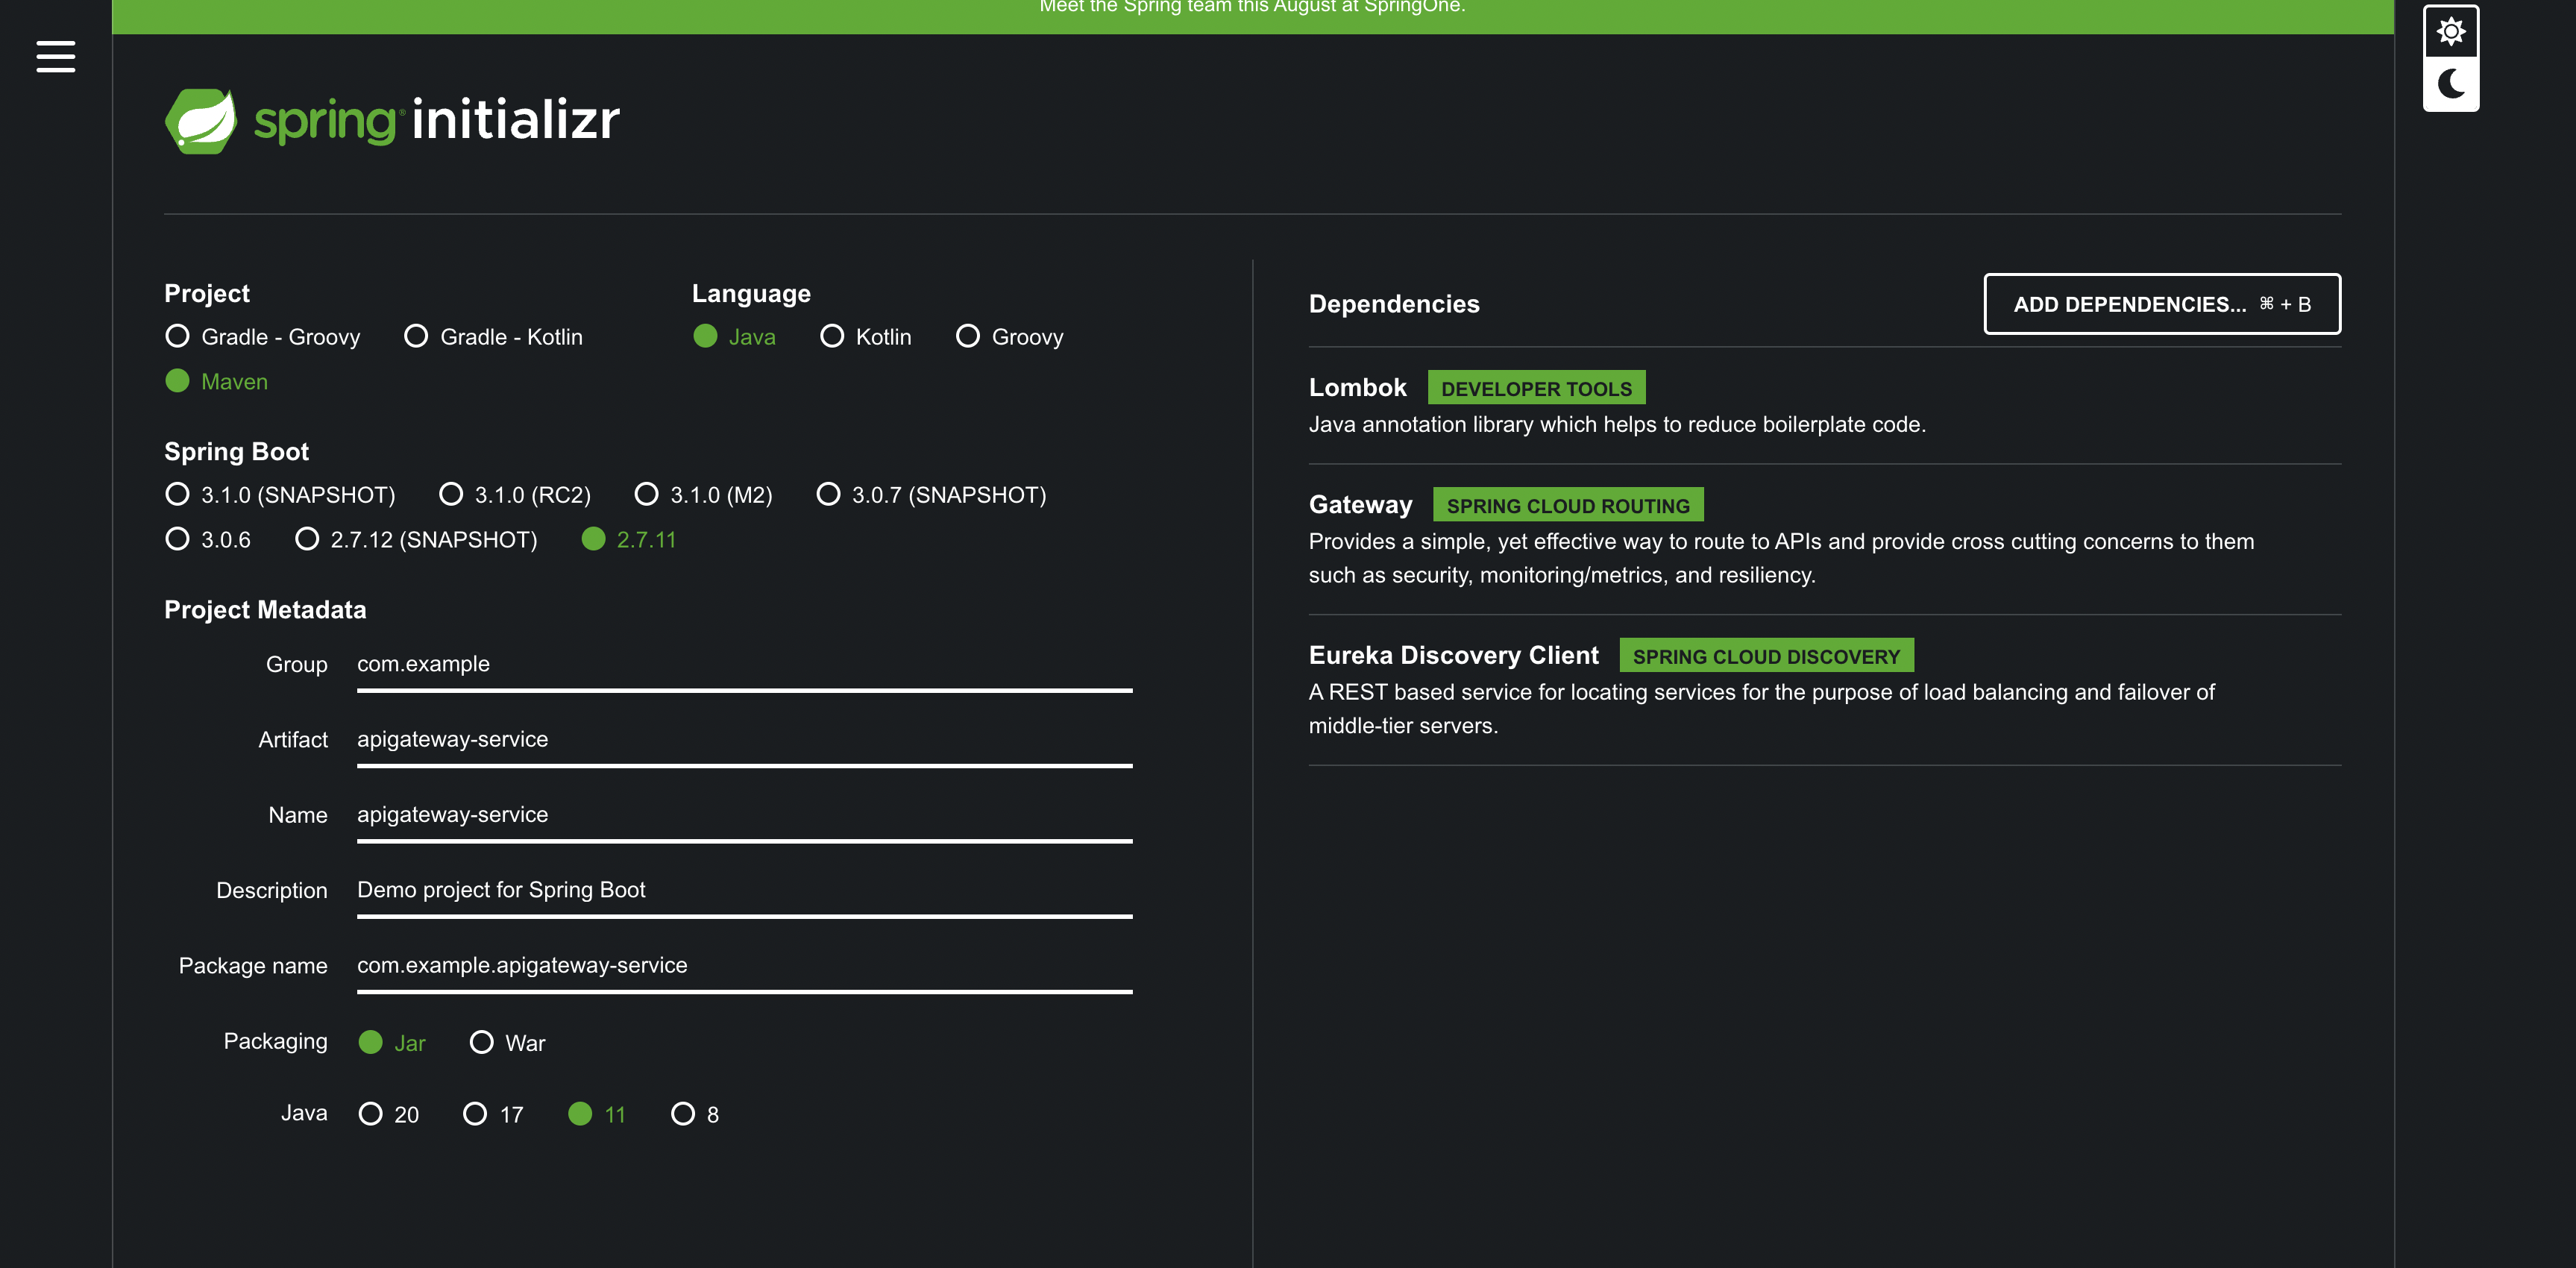Open the Add Dependencies dialog

point(2161,304)
